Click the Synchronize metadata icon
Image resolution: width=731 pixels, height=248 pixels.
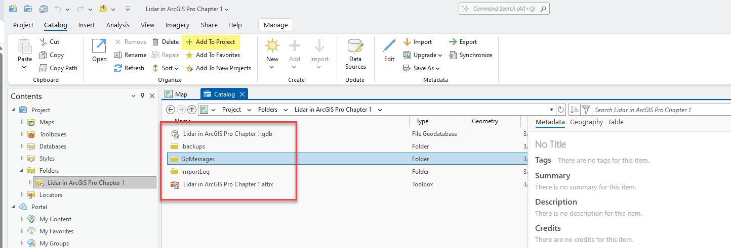[x=453, y=55]
